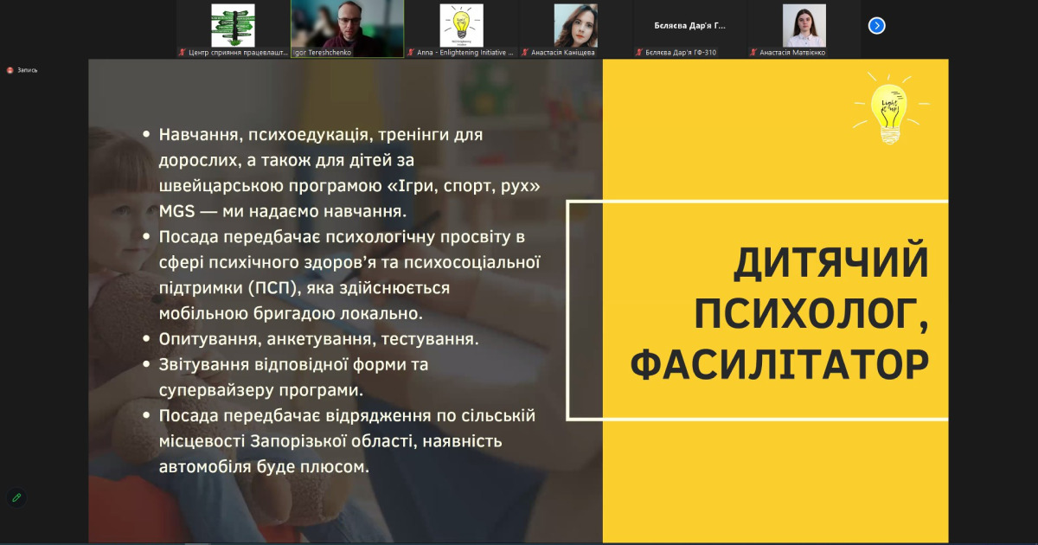Click muted mic icon beside Бєляєва Дар'я ГФ-310
The width and height of the screenshot is (1038, 545).
[639, 52]
